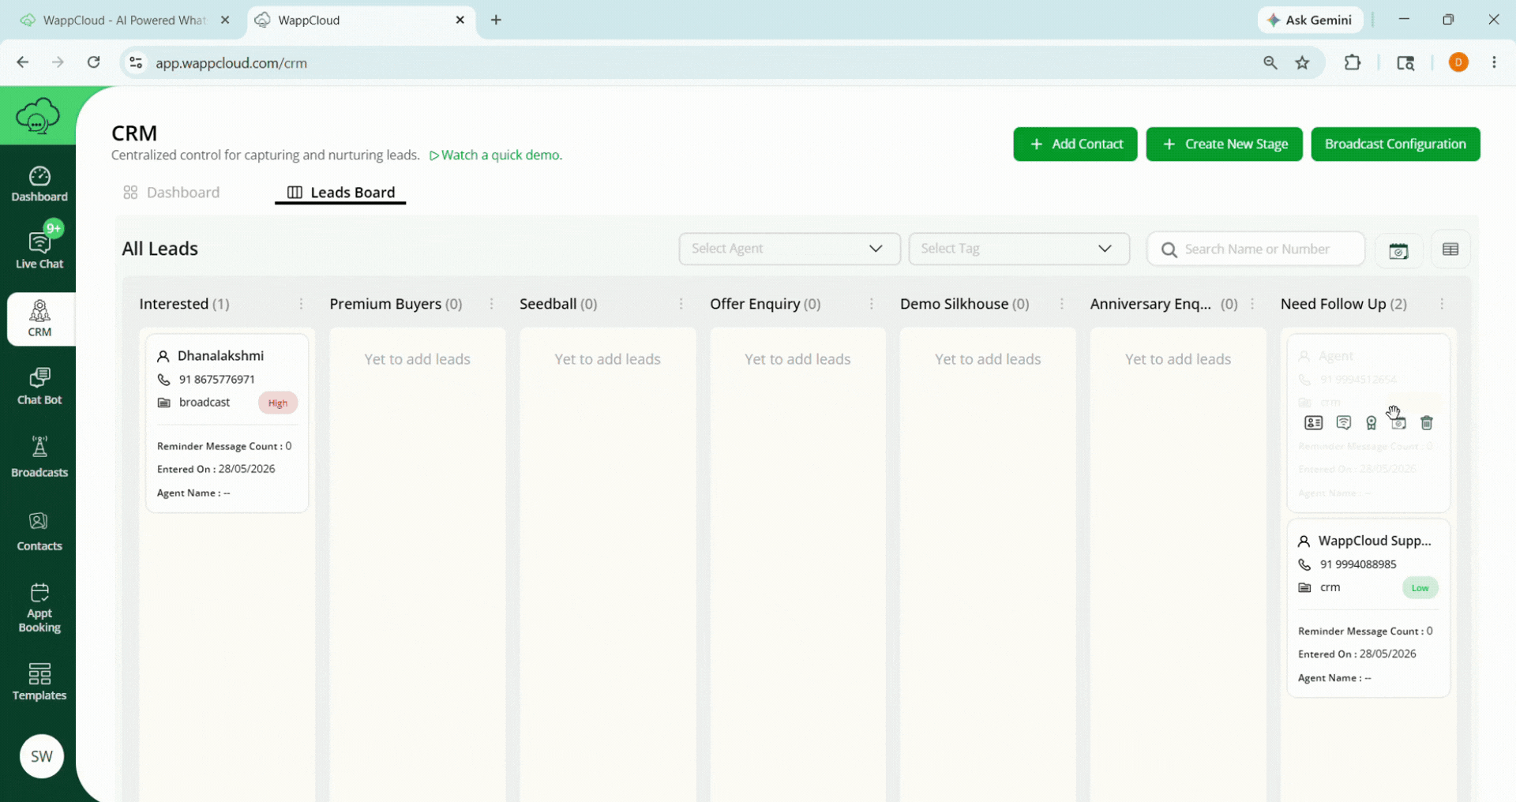Image resolution: width=1516 pixels, height=802 pixels.
Task: Open the browser extensions puzzle icon
Action: pos(1353,62)
